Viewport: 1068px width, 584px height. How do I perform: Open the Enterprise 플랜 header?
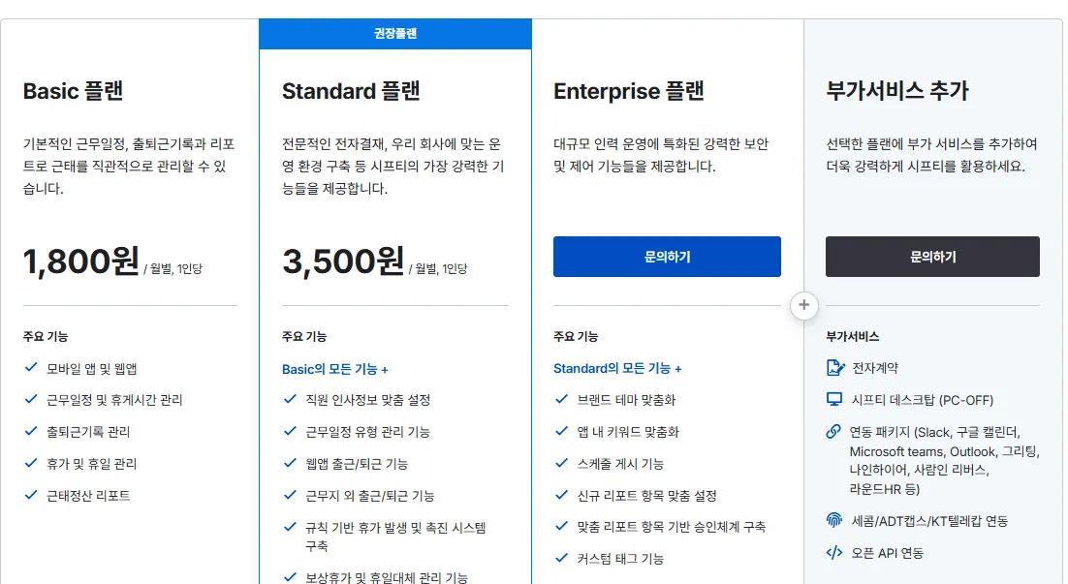point(628,91)
